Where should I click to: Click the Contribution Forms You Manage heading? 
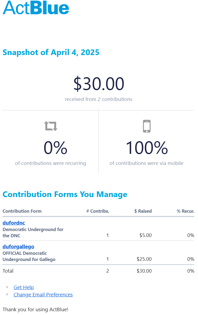pos(65,194)
